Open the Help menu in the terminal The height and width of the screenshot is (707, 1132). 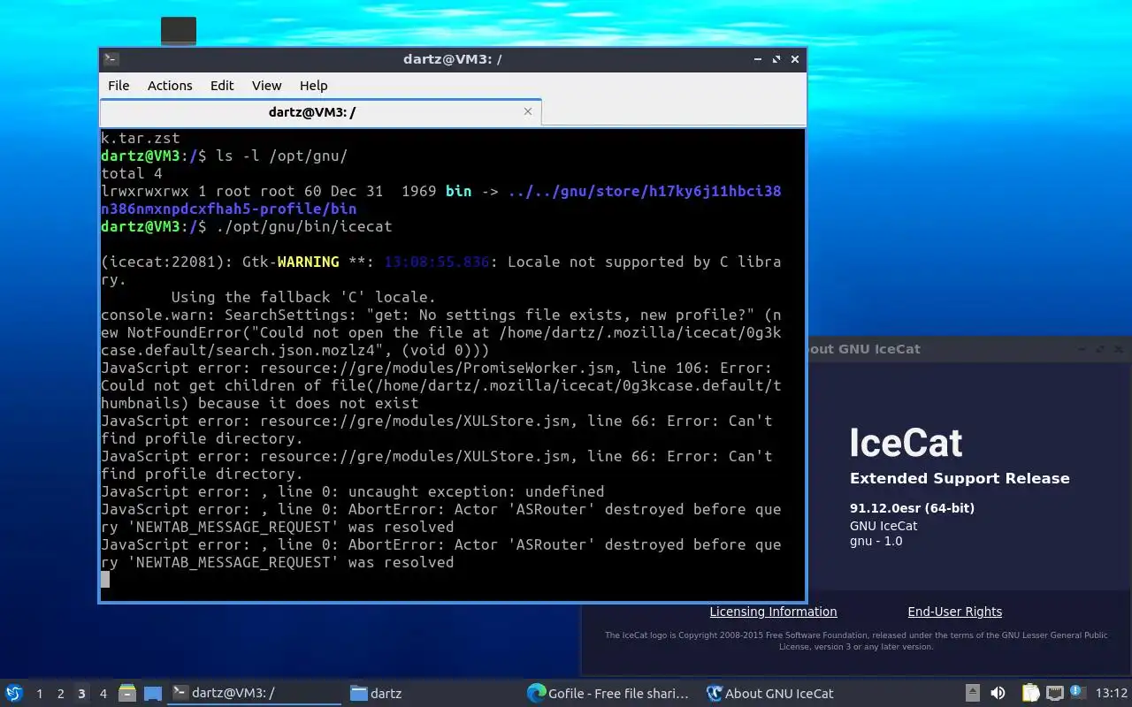pyautogui.click(x=313, y=86)
